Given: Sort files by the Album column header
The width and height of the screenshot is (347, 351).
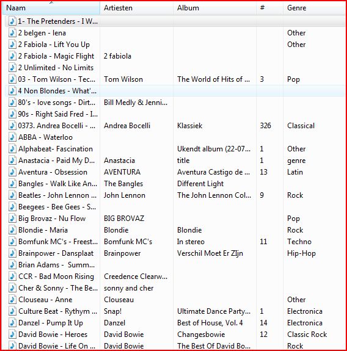Looking at the screenshot, I should tap(214, 8).
